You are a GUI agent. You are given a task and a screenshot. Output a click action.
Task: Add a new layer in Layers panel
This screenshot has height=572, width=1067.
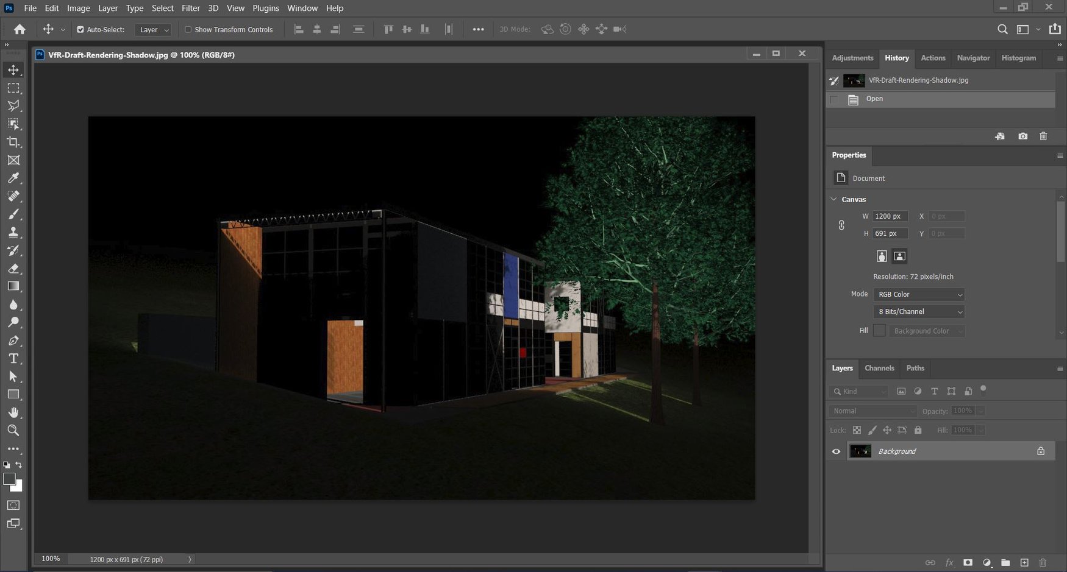tap(1024, 563)
